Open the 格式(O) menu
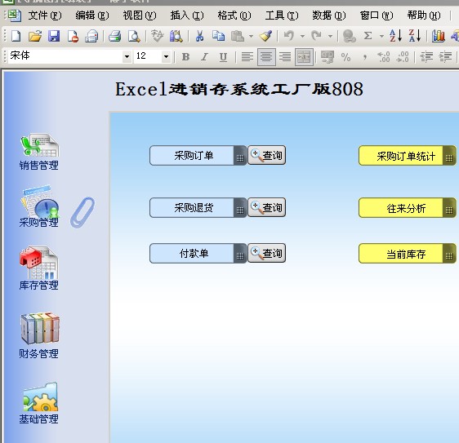 pos(234,16)
